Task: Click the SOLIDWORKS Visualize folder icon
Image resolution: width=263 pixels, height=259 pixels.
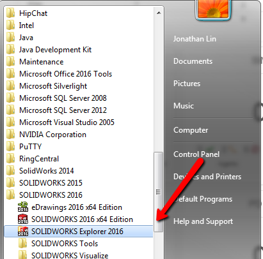Action: 22,255
